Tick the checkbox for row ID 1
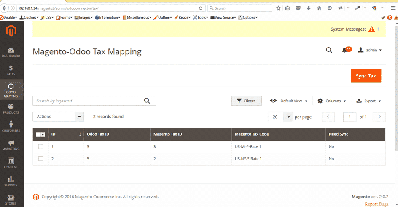 point(40,146)
